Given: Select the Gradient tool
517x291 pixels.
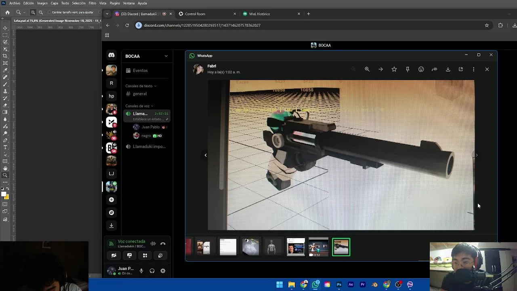Looking at the screenshot, I should tap(5, 112).
